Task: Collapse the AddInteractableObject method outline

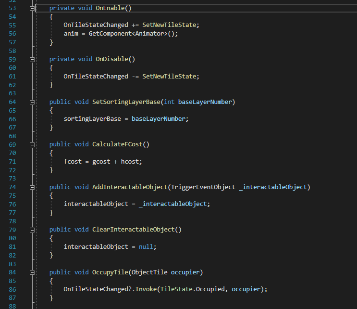Action: tap(32, 187)
